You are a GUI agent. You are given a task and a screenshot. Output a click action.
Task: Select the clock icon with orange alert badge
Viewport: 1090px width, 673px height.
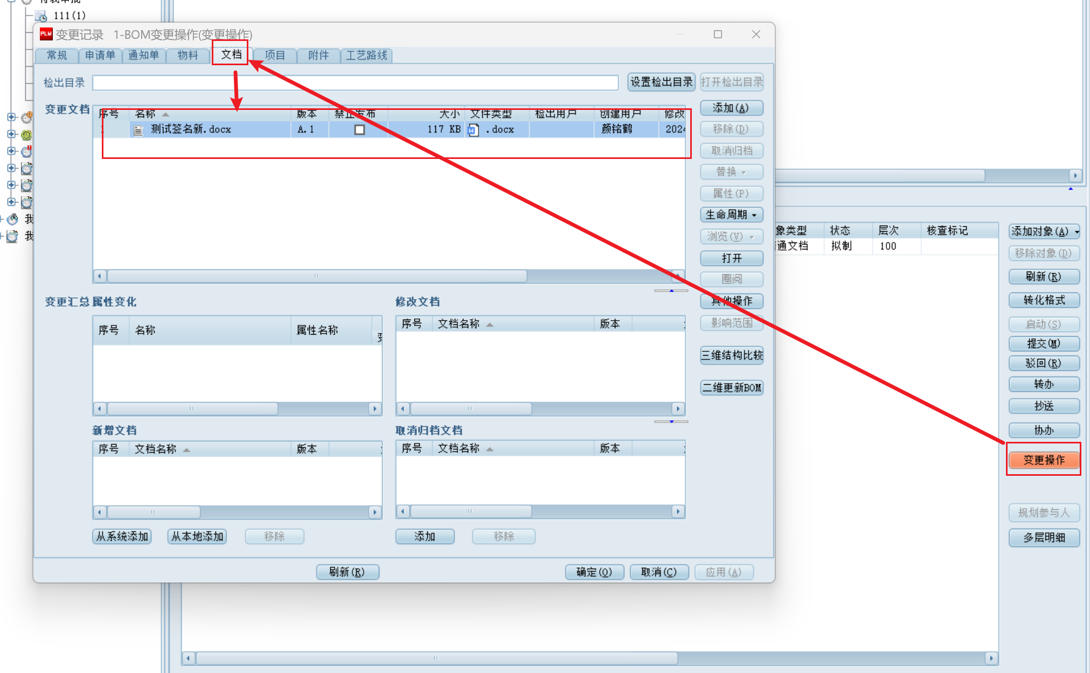coord(27,117)
